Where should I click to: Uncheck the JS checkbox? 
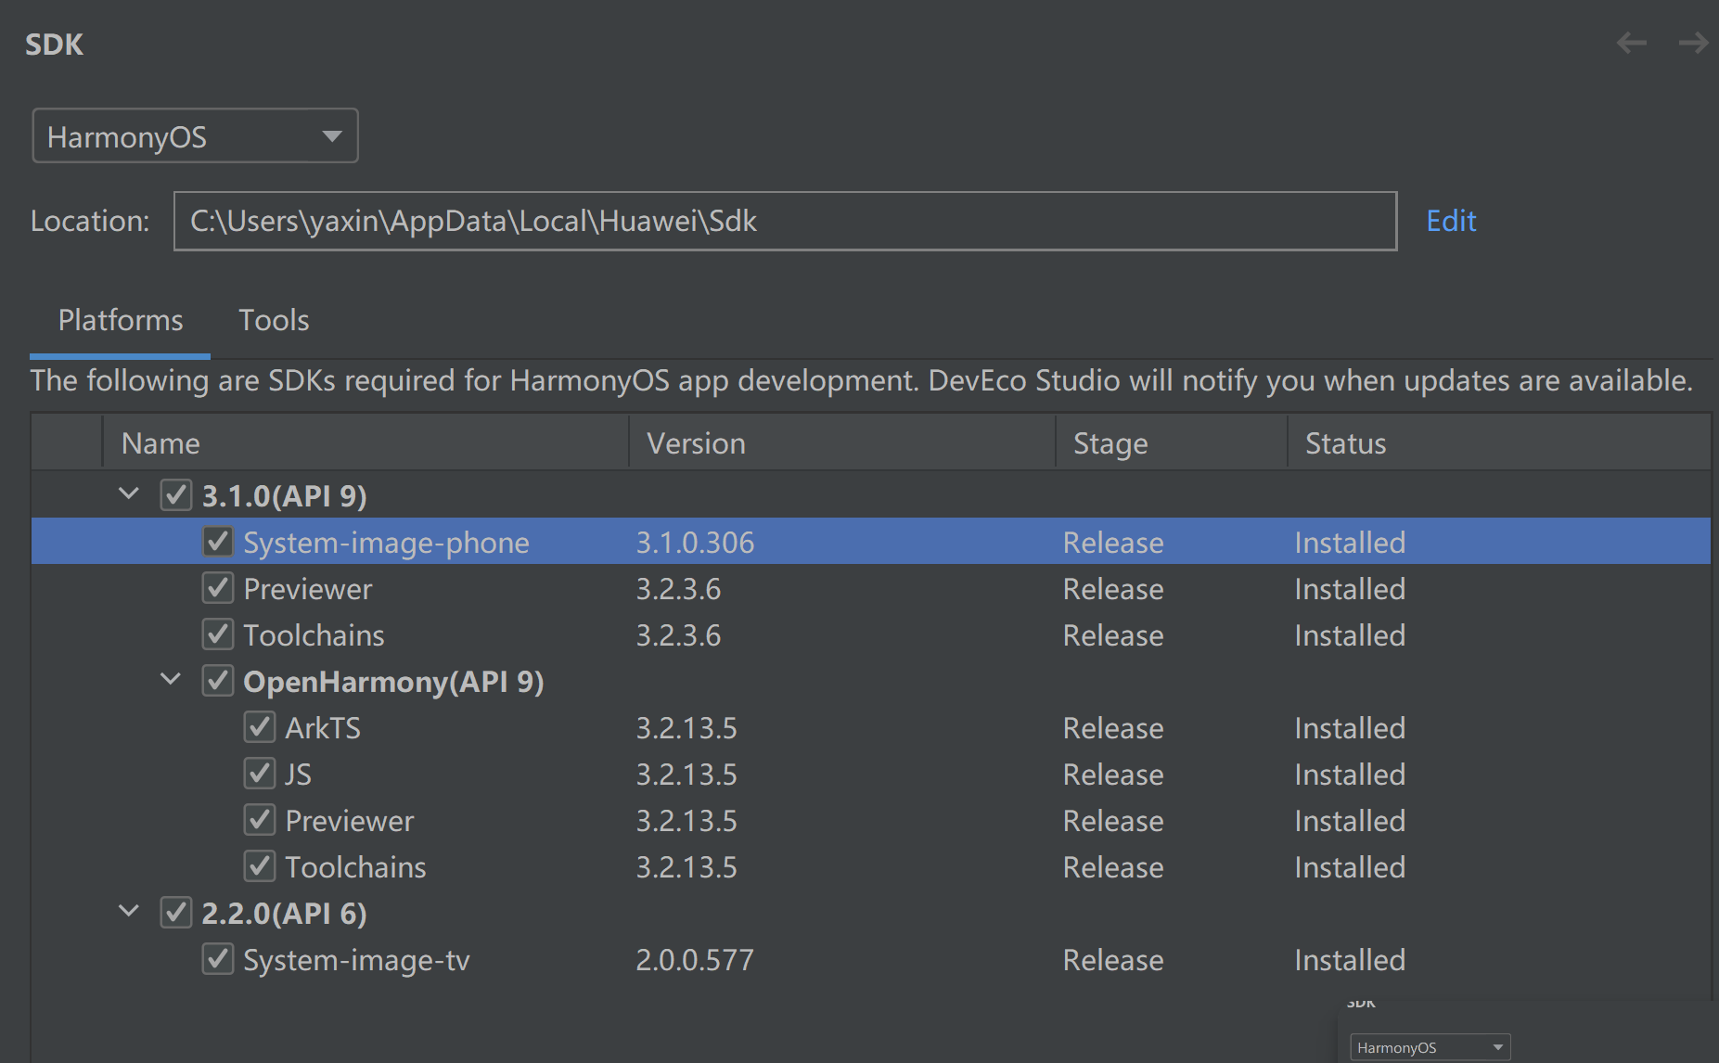pos(260,774)
